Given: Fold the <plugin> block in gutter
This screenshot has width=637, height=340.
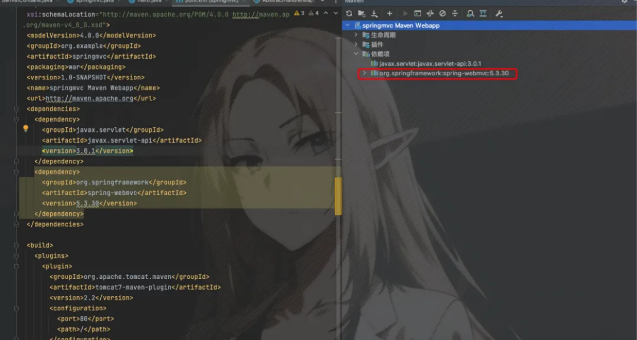Looking at the screenshot, I should click(17, 266).
